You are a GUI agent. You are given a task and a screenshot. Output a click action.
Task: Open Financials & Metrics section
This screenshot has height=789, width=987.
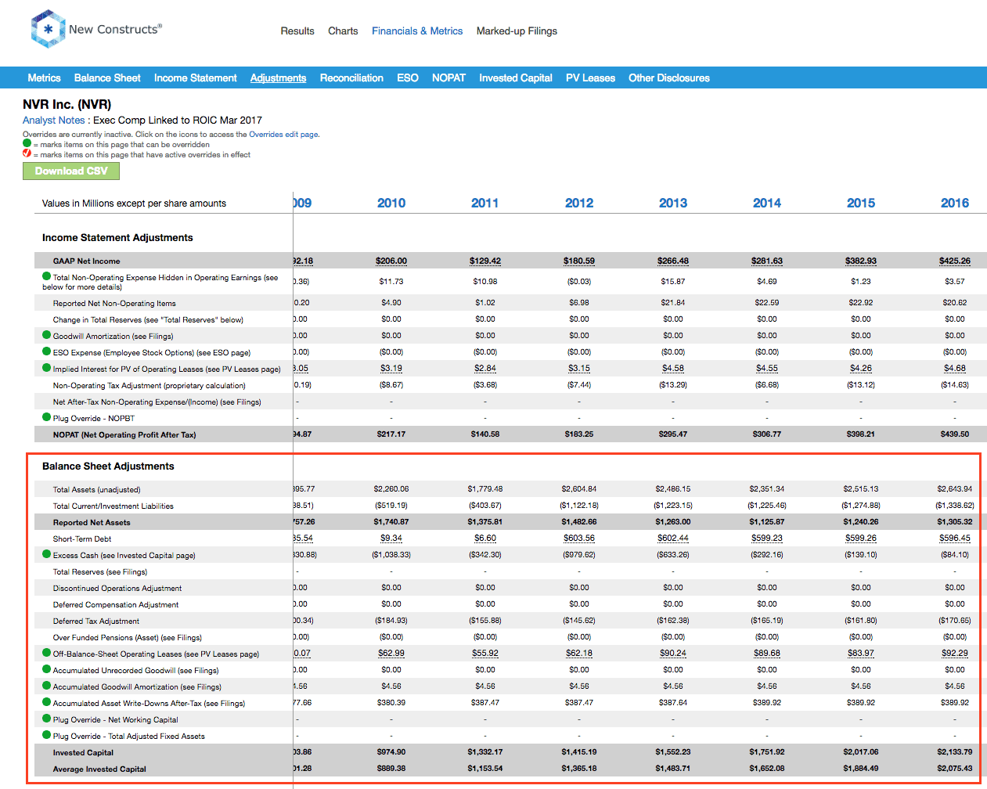[x=417, y=31]
